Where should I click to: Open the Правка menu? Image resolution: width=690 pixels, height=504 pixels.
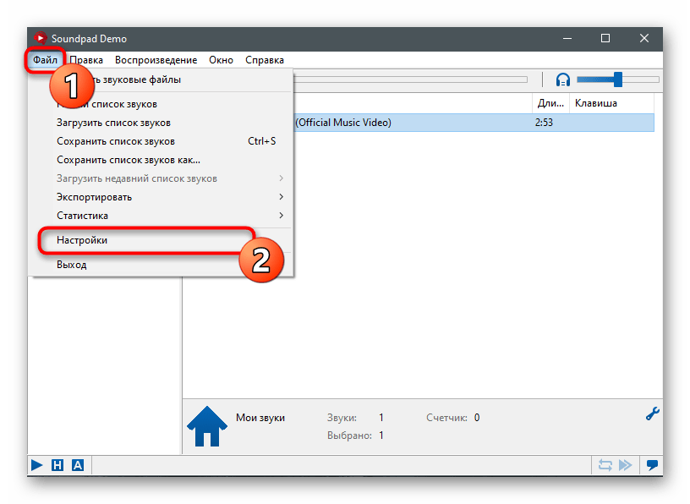pos(86,60)
